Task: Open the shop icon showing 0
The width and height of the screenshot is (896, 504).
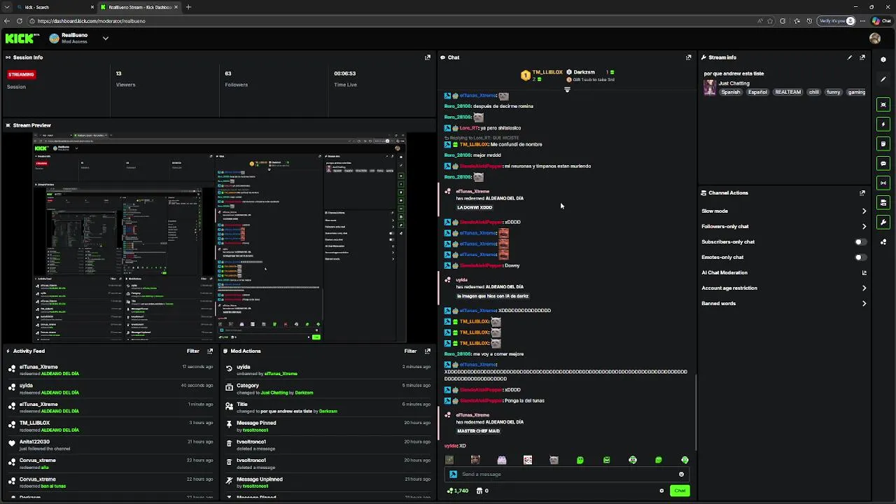Action: pos(482,491)
